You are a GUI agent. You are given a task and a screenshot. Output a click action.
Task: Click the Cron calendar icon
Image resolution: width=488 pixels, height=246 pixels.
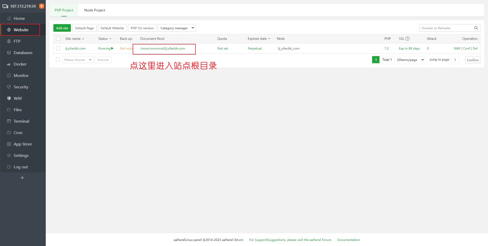9,133
